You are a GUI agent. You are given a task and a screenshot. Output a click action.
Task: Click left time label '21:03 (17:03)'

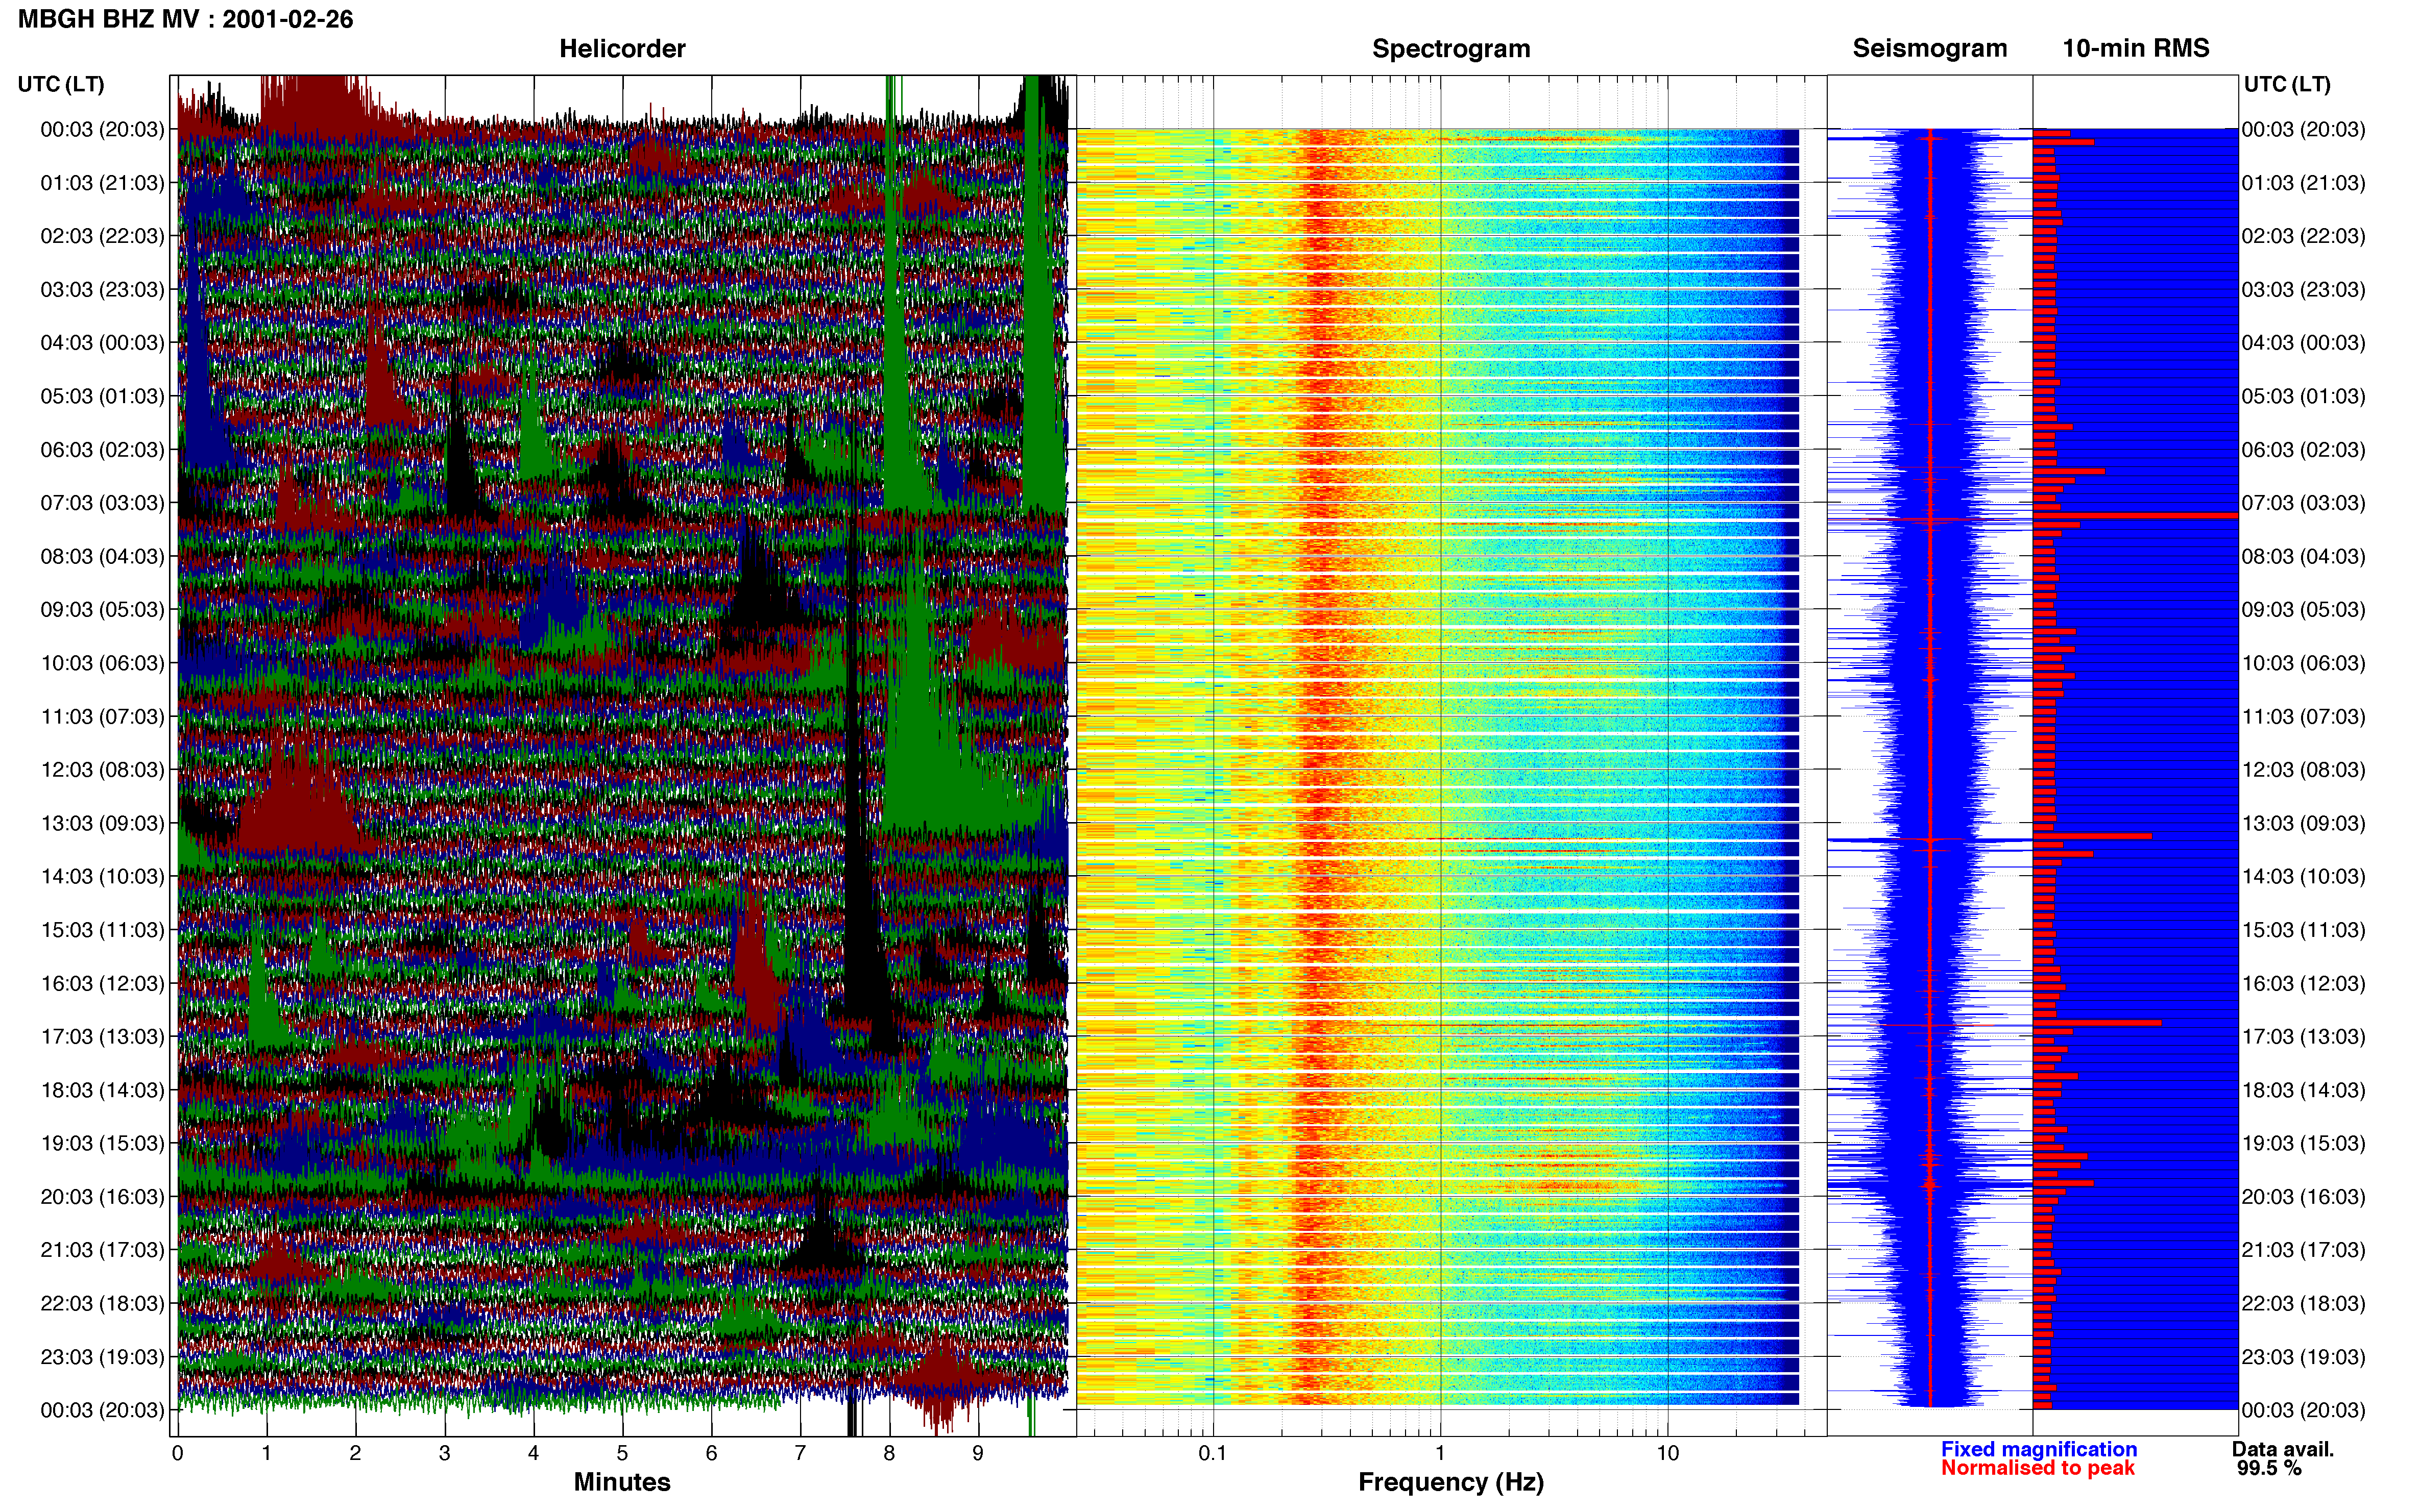[x=102, y=1250]
